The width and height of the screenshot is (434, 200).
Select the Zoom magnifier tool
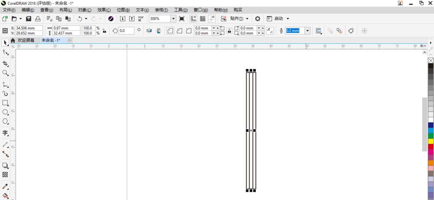[5, 72]
